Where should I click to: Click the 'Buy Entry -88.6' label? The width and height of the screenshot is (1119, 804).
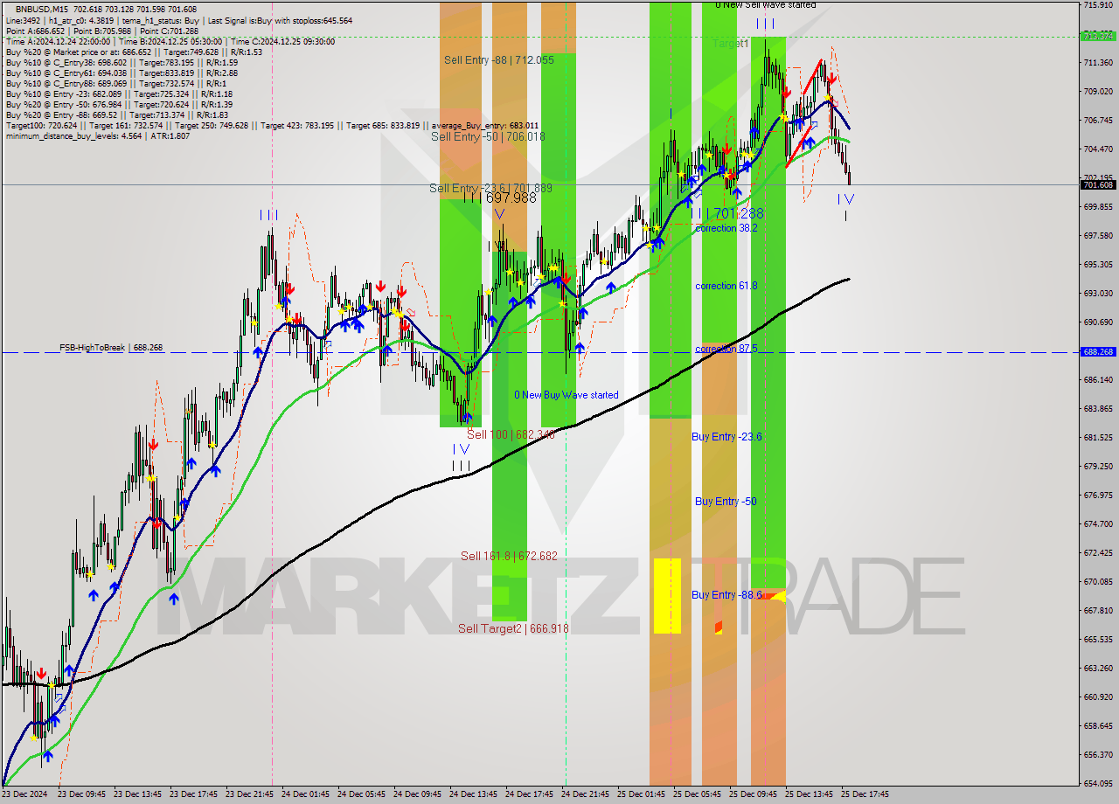[726, 595]
